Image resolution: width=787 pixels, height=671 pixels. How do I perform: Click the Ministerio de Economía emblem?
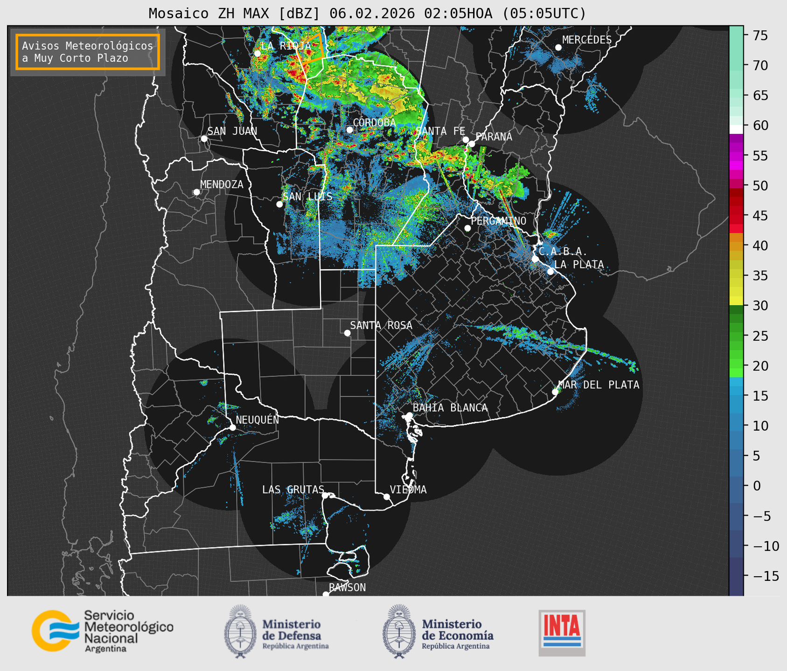(398, 631)
